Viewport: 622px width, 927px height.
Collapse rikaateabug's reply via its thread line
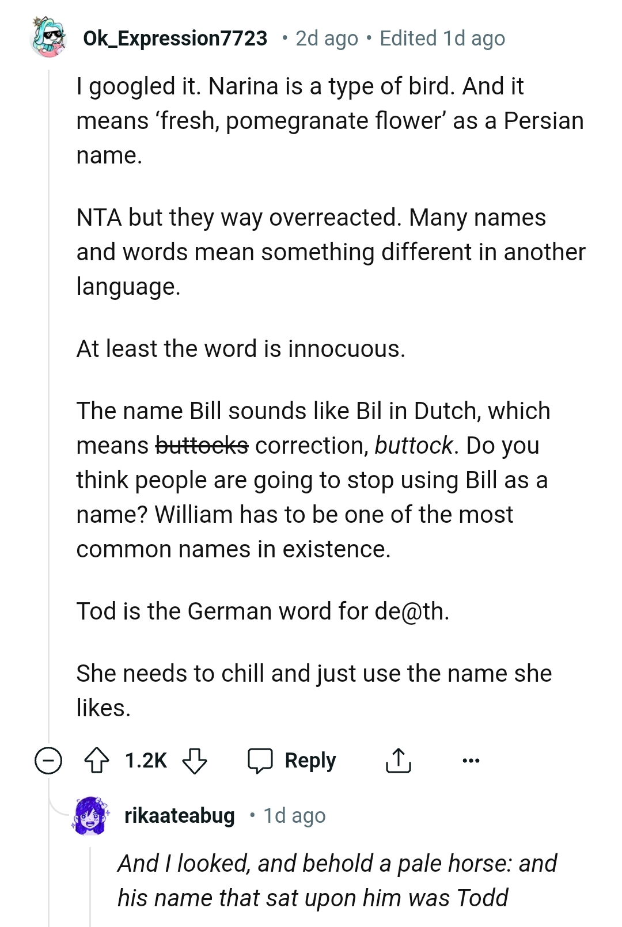tap(90, 881)
